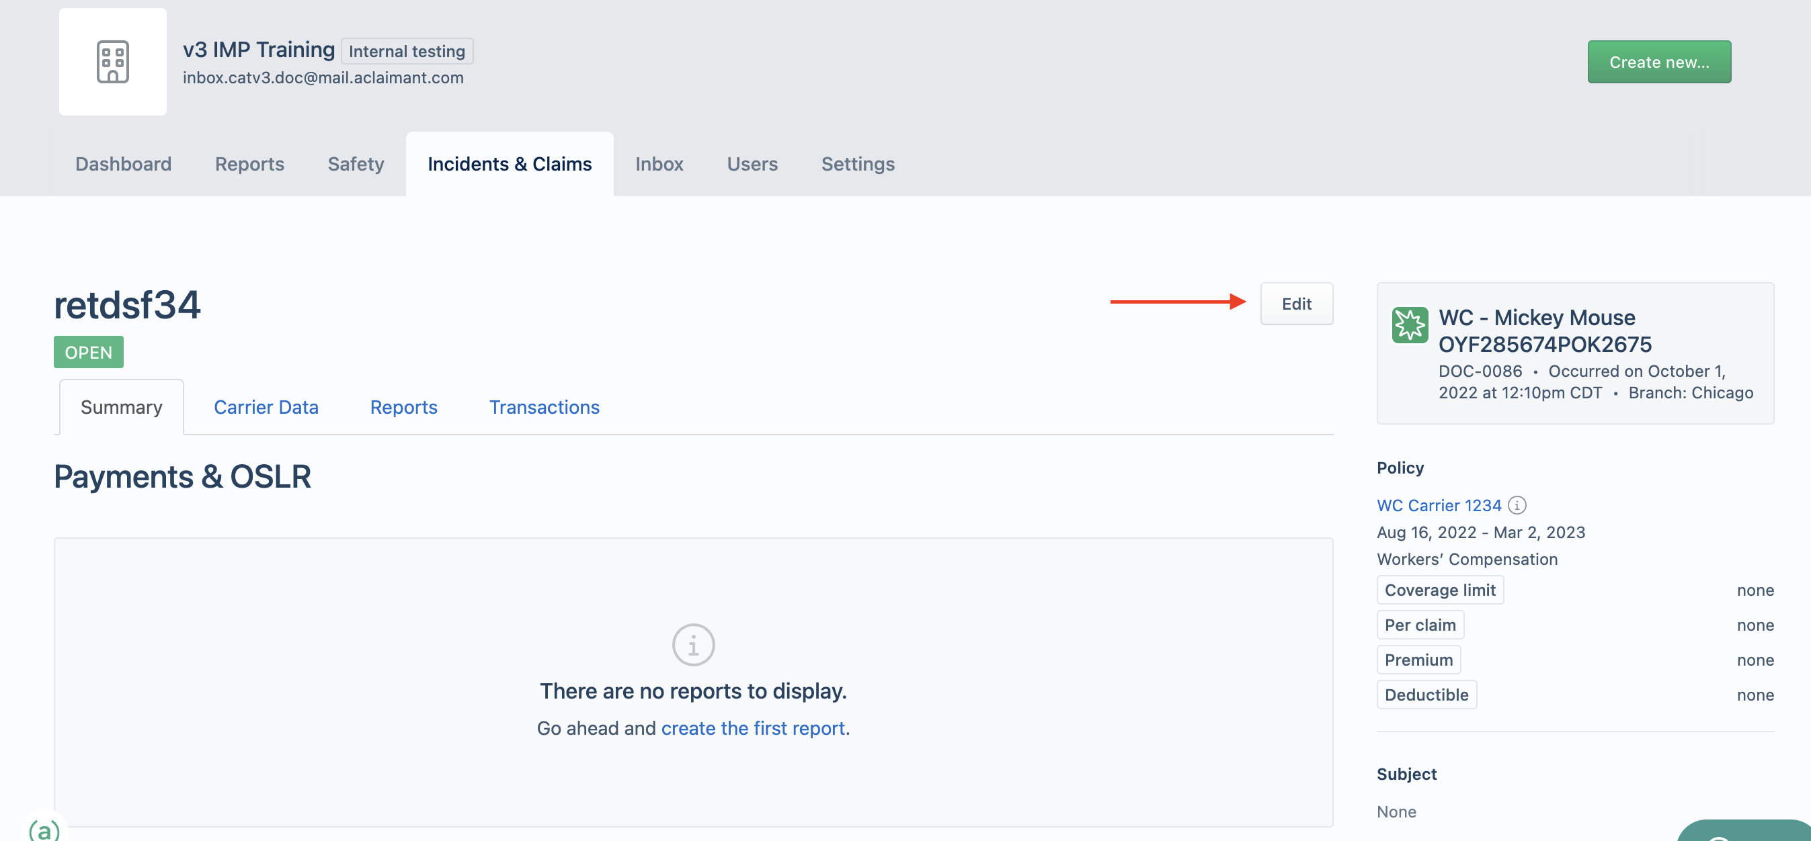This screenshot has width=1811, height=841.
Task: Click the info icon beside WC Carrier 1234
Action: [x=1517, y=505]
